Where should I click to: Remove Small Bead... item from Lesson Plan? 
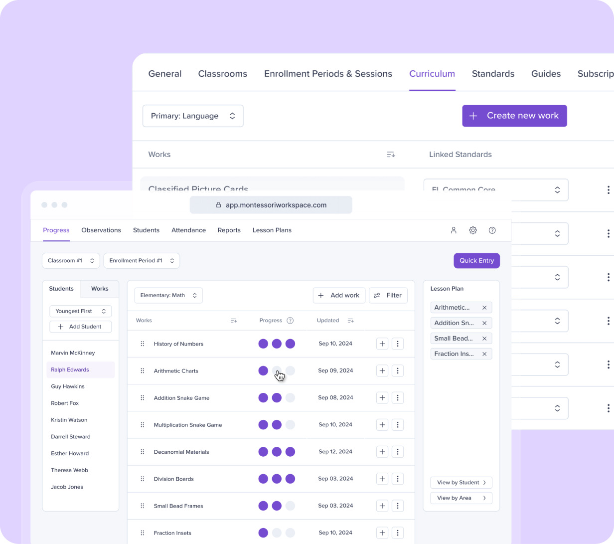(484, 339)
